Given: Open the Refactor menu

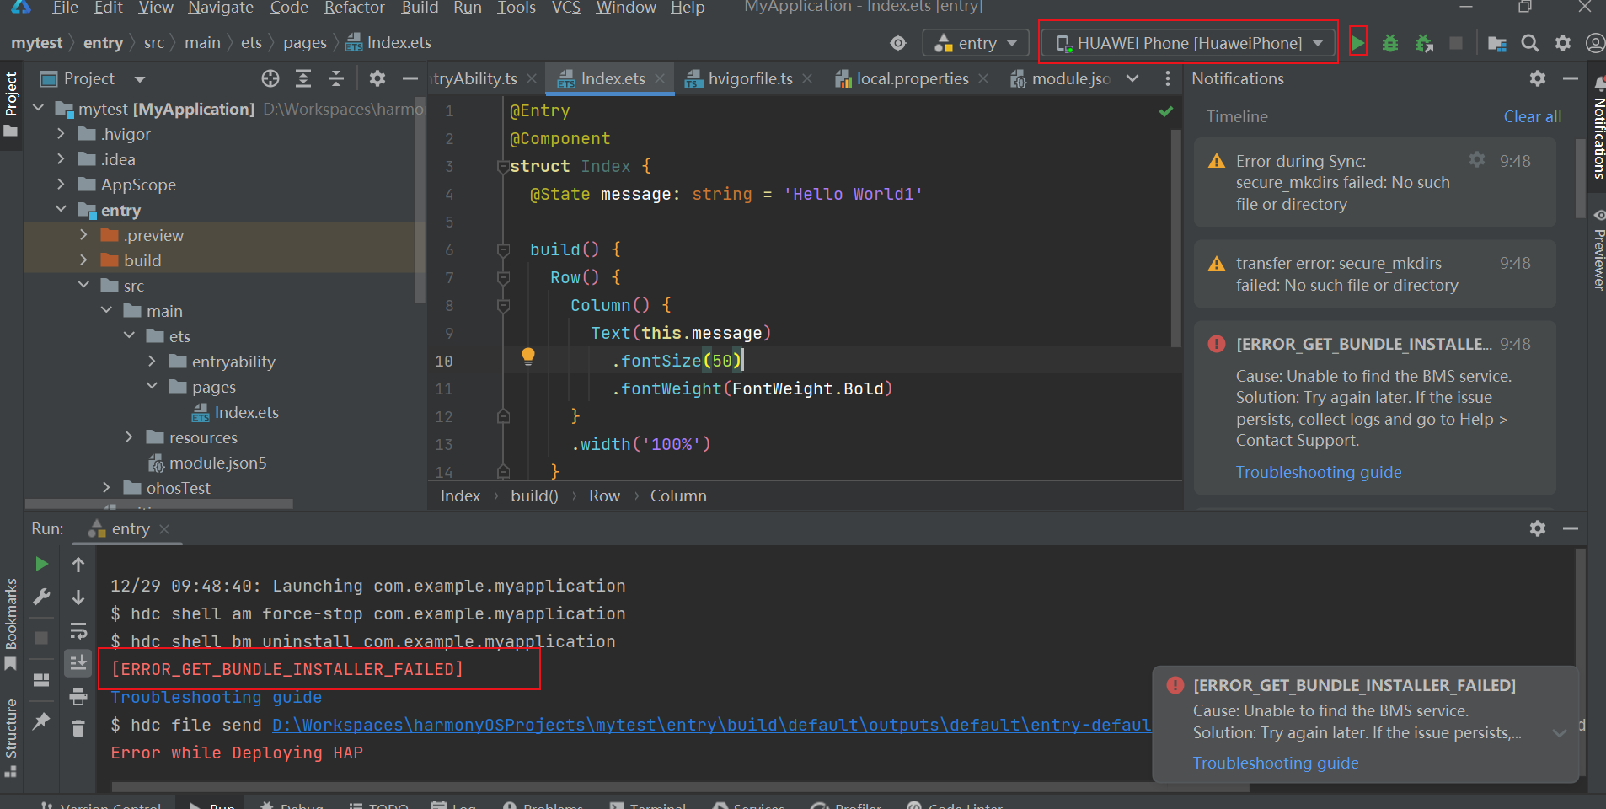Looking at the screenshot, I should coord(354,8).
